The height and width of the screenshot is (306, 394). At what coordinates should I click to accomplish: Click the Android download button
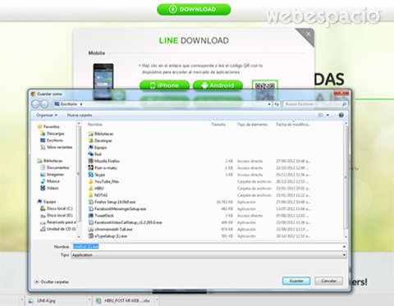pos(218,85)
